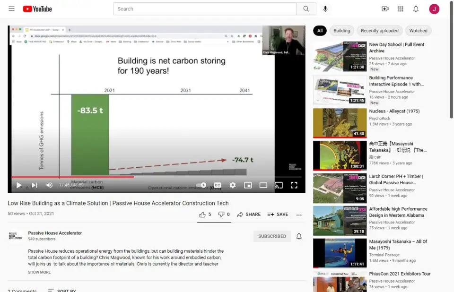Click the Subscribed button
Image resolution: width=454 pixels, height=292 pixels.
point(272,236)
